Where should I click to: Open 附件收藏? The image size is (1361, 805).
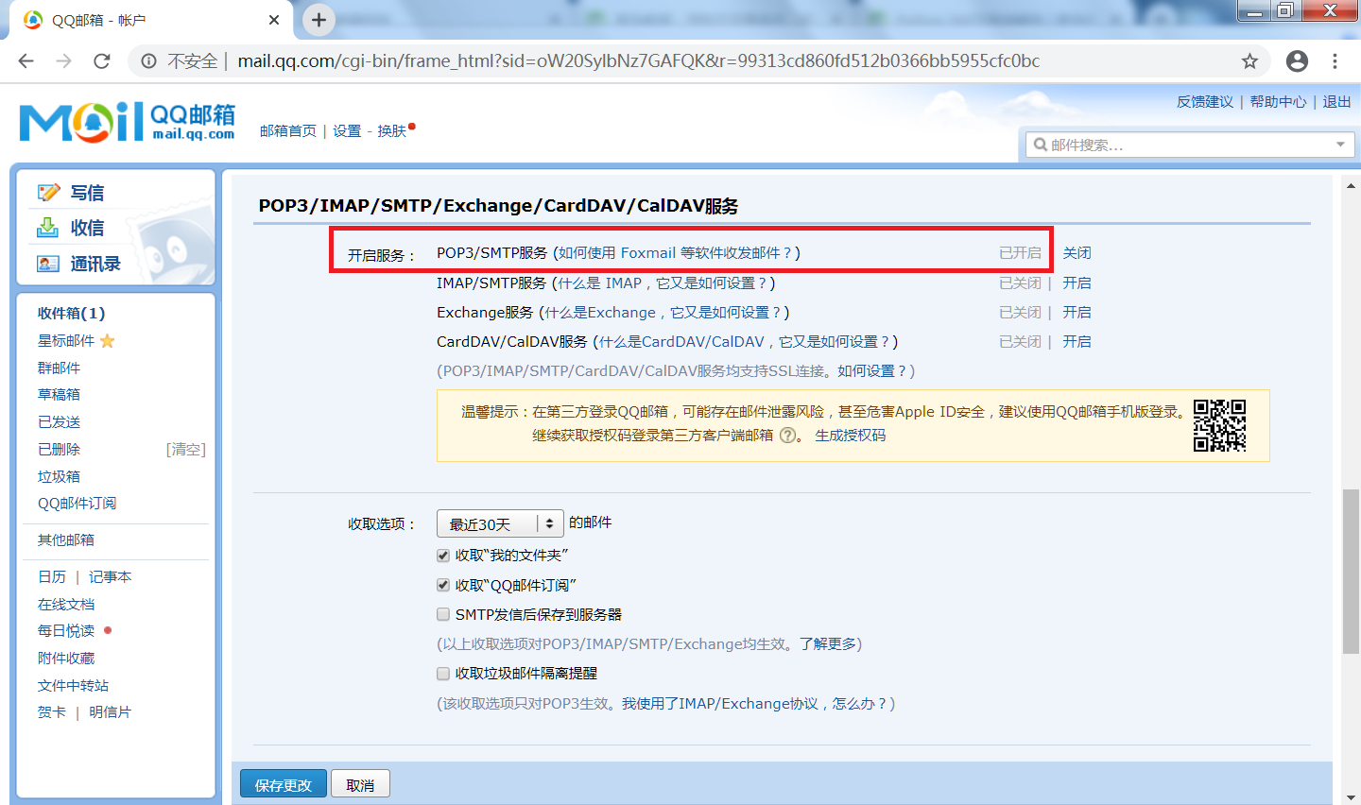point(66,658)
